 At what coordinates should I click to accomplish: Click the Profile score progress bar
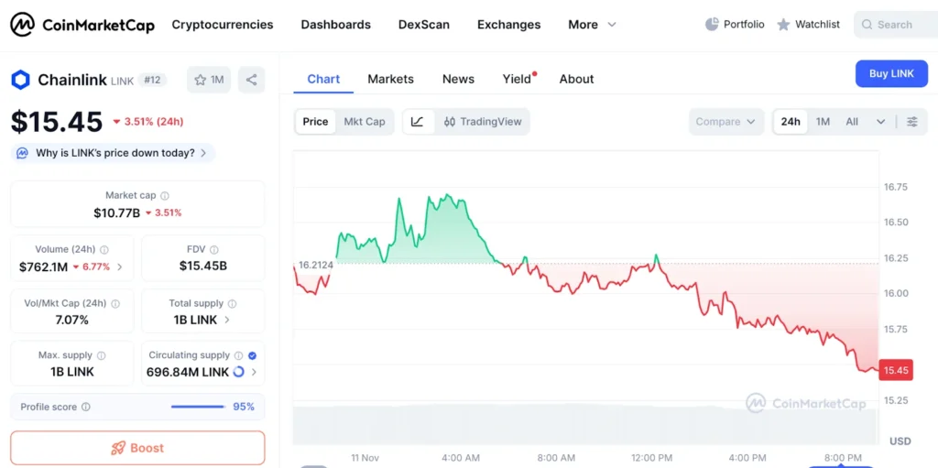pyautogui.click(x=198, y=407)
